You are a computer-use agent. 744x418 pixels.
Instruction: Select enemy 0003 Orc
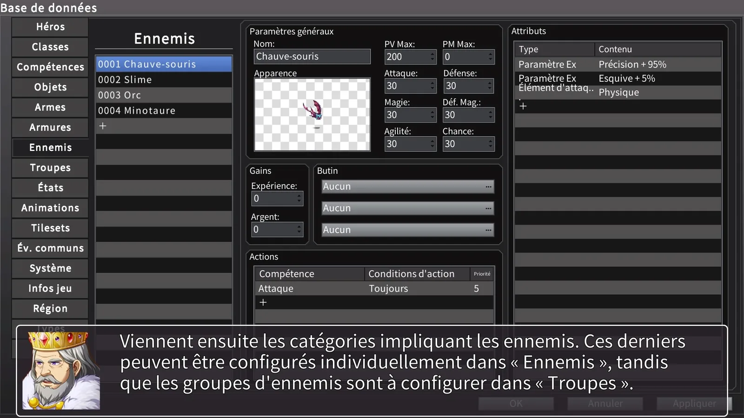coord(164,95)
